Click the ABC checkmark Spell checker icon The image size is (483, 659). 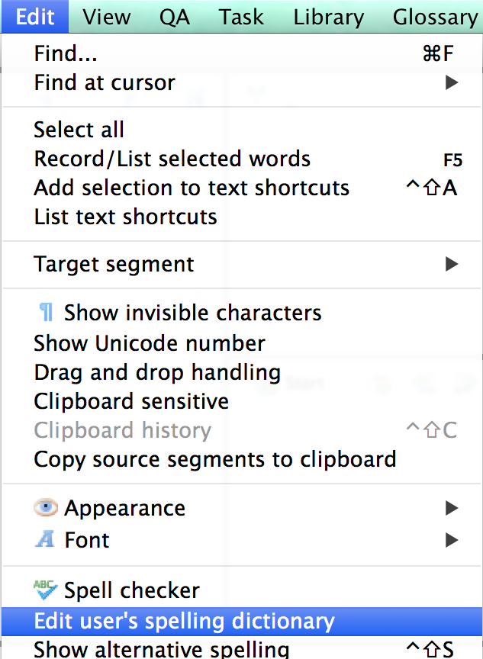46,590
